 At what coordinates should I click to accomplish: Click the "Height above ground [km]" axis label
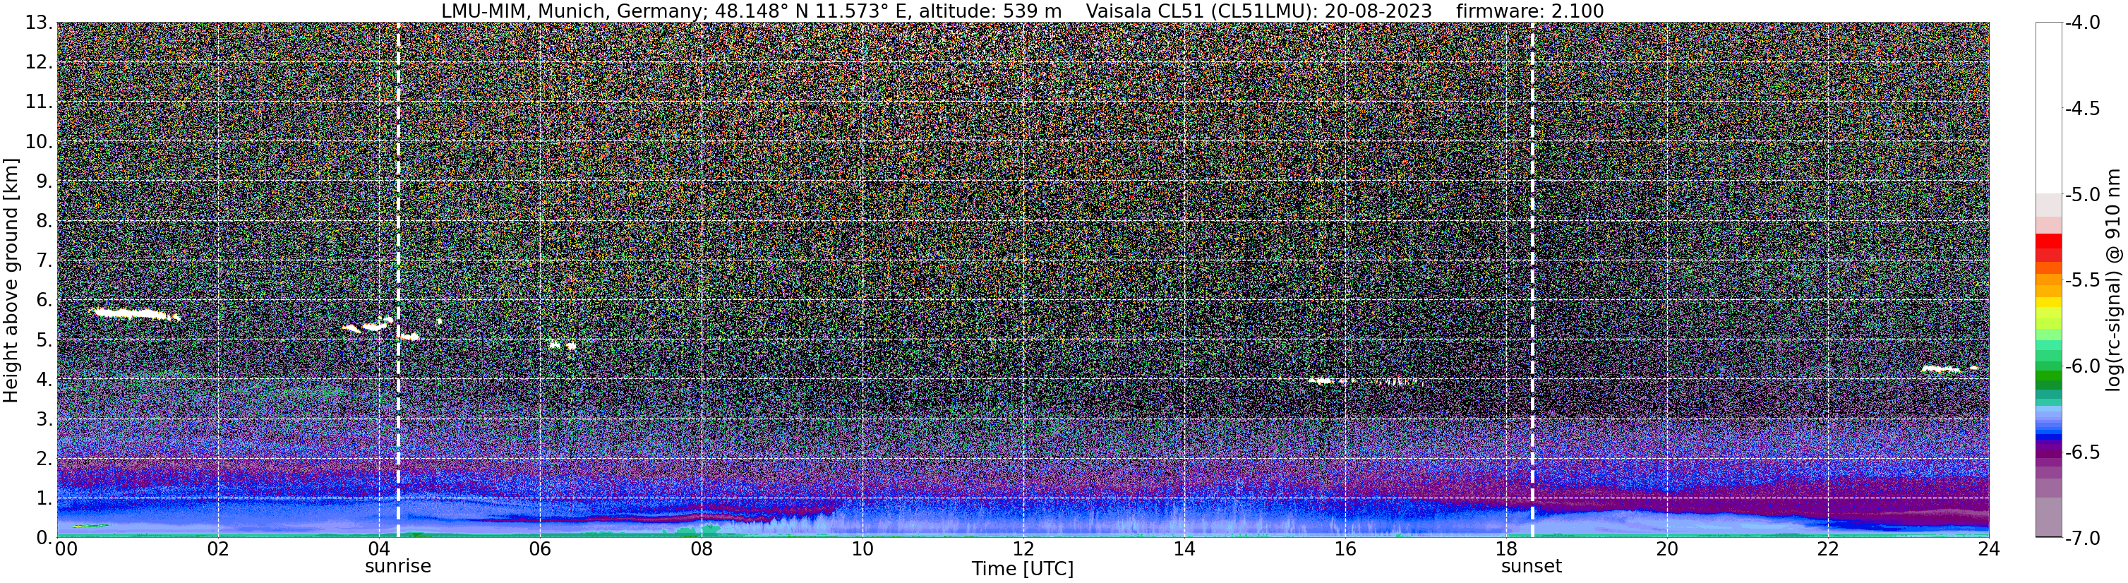(11, 280)
